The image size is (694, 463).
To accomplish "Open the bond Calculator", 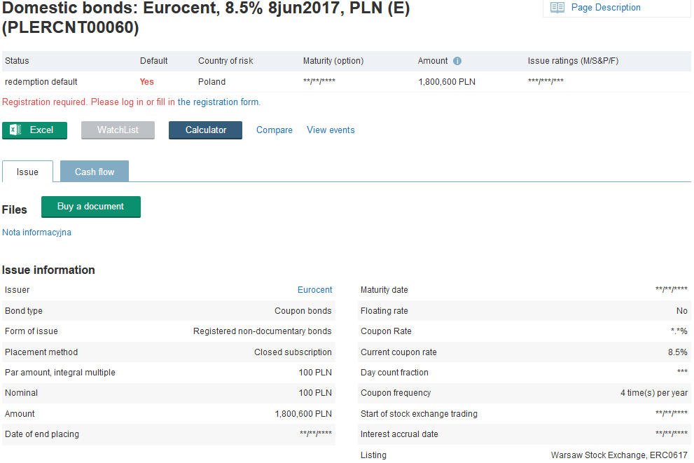I will [205, 130].
